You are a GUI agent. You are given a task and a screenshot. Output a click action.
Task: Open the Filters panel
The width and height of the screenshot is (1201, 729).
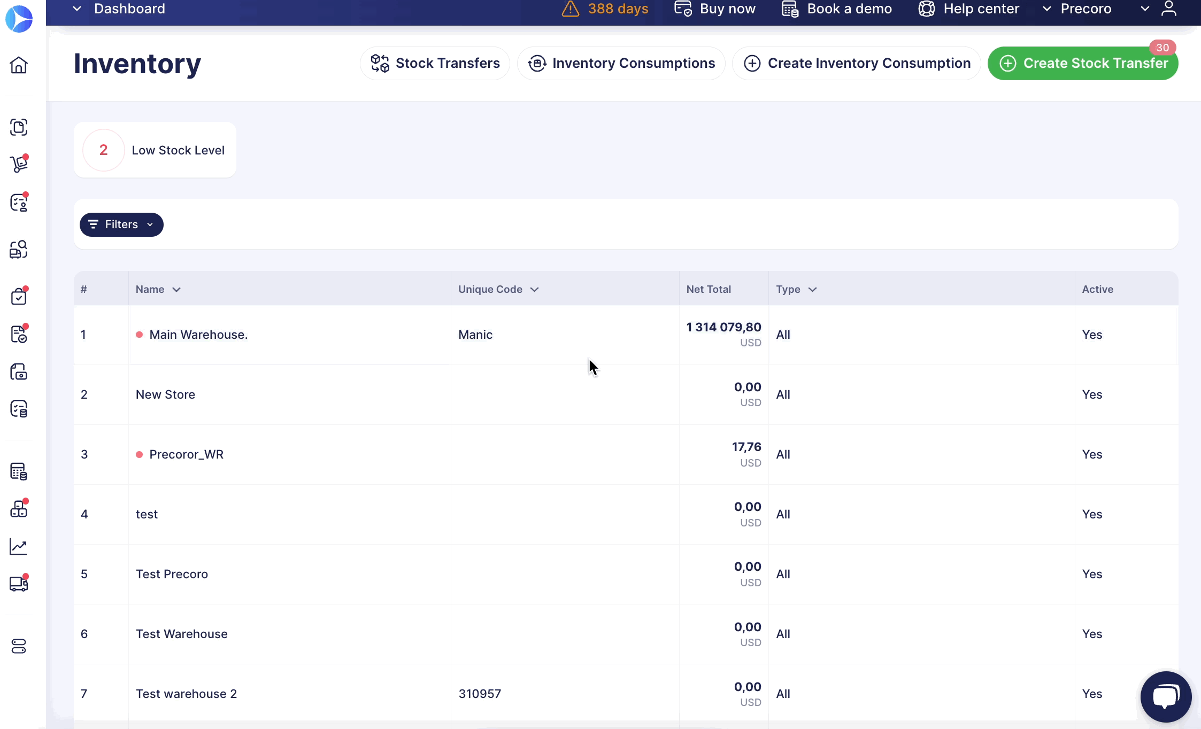(x=121, y=224)
